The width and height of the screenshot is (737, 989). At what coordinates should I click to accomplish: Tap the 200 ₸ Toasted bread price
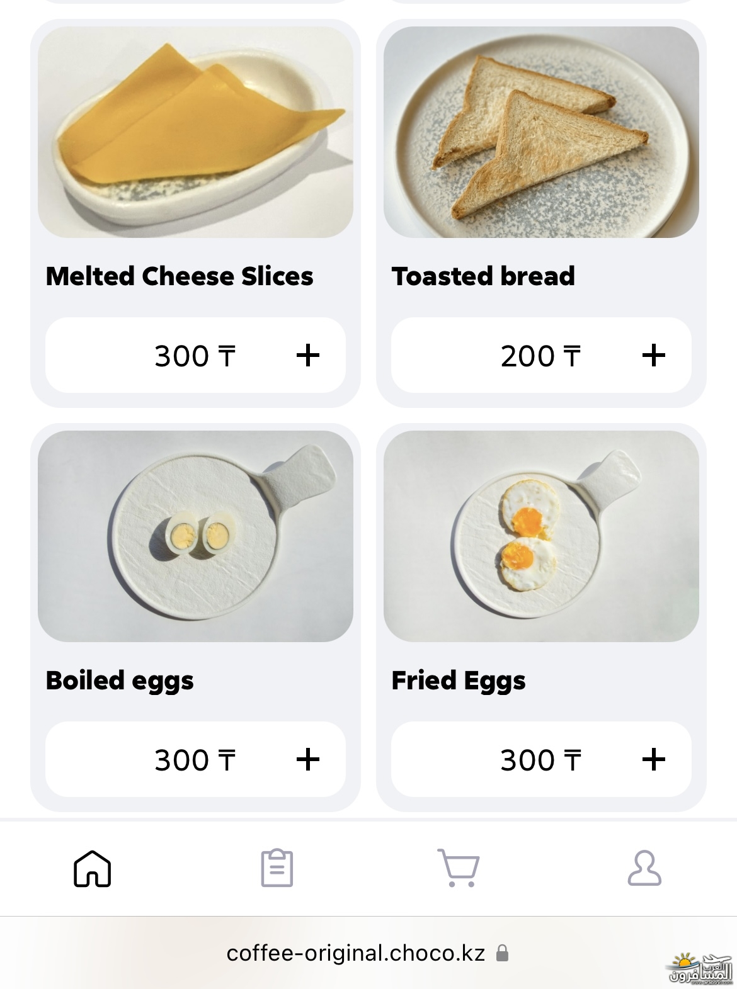coord(540,356)
